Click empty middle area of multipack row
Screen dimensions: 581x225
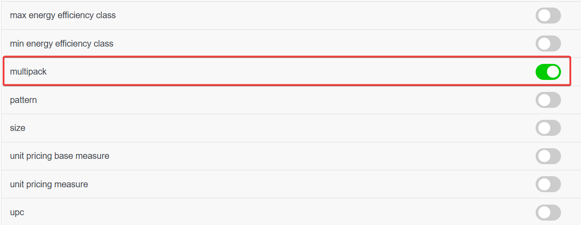tap(289, 71)
